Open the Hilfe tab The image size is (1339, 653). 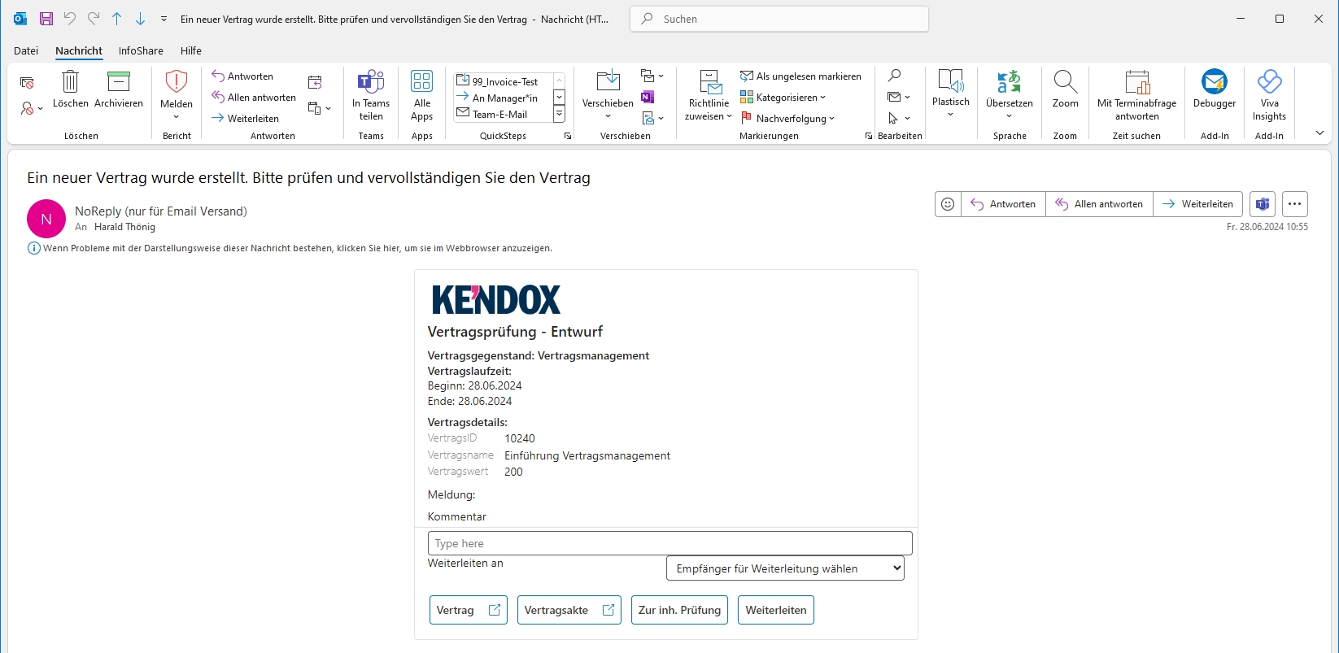click(x=191, y=50)
